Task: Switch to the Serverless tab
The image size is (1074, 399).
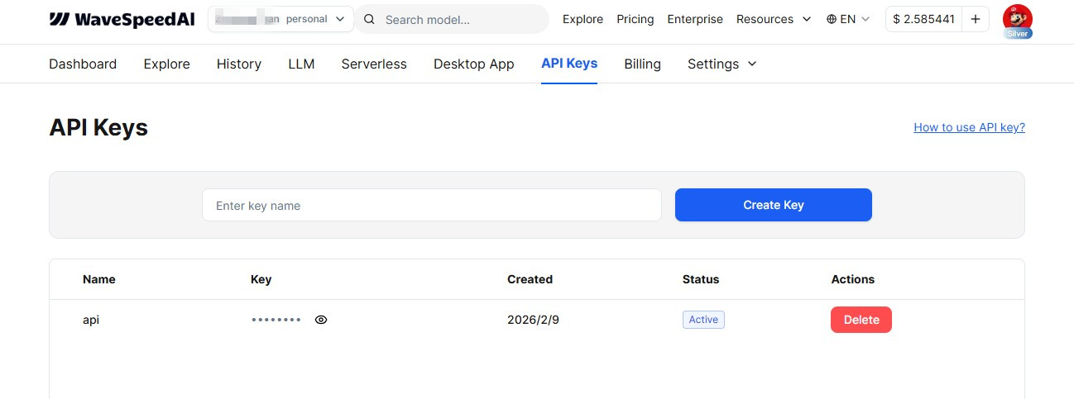Action: pos(374,64)
